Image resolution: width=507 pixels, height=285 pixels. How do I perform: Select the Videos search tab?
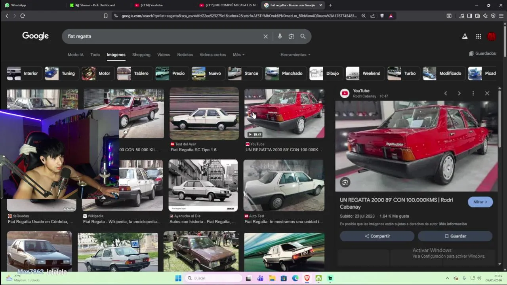164,55
